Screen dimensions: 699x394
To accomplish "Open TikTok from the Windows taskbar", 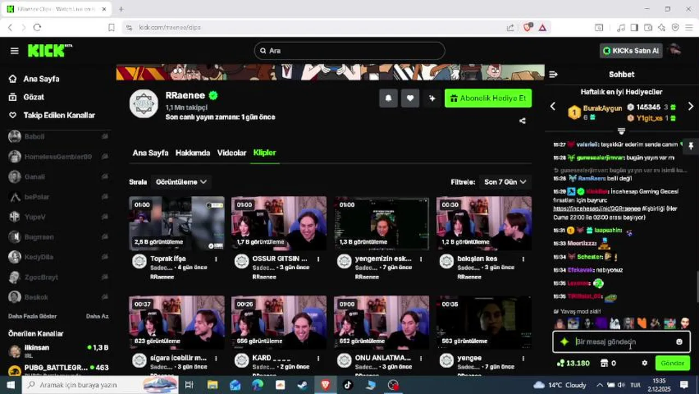I will pyautogui.click(x=348, y=385).
